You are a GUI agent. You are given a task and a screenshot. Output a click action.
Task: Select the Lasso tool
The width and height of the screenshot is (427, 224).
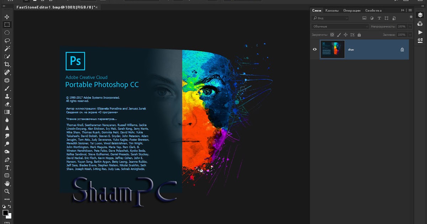point(7,41)
